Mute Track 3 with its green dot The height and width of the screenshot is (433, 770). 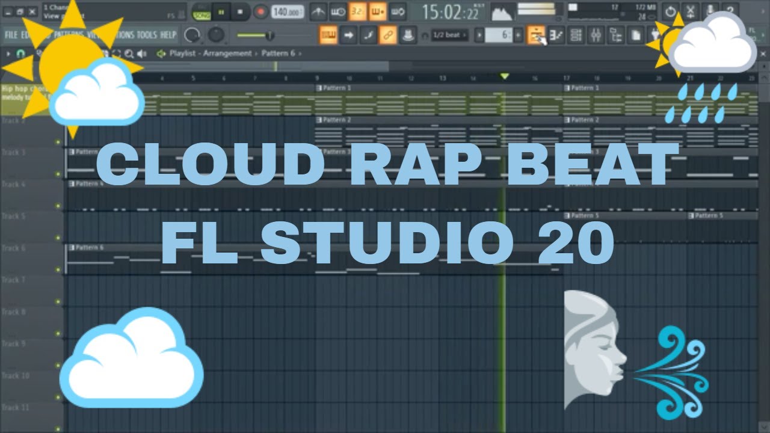[x=58, y=174]
